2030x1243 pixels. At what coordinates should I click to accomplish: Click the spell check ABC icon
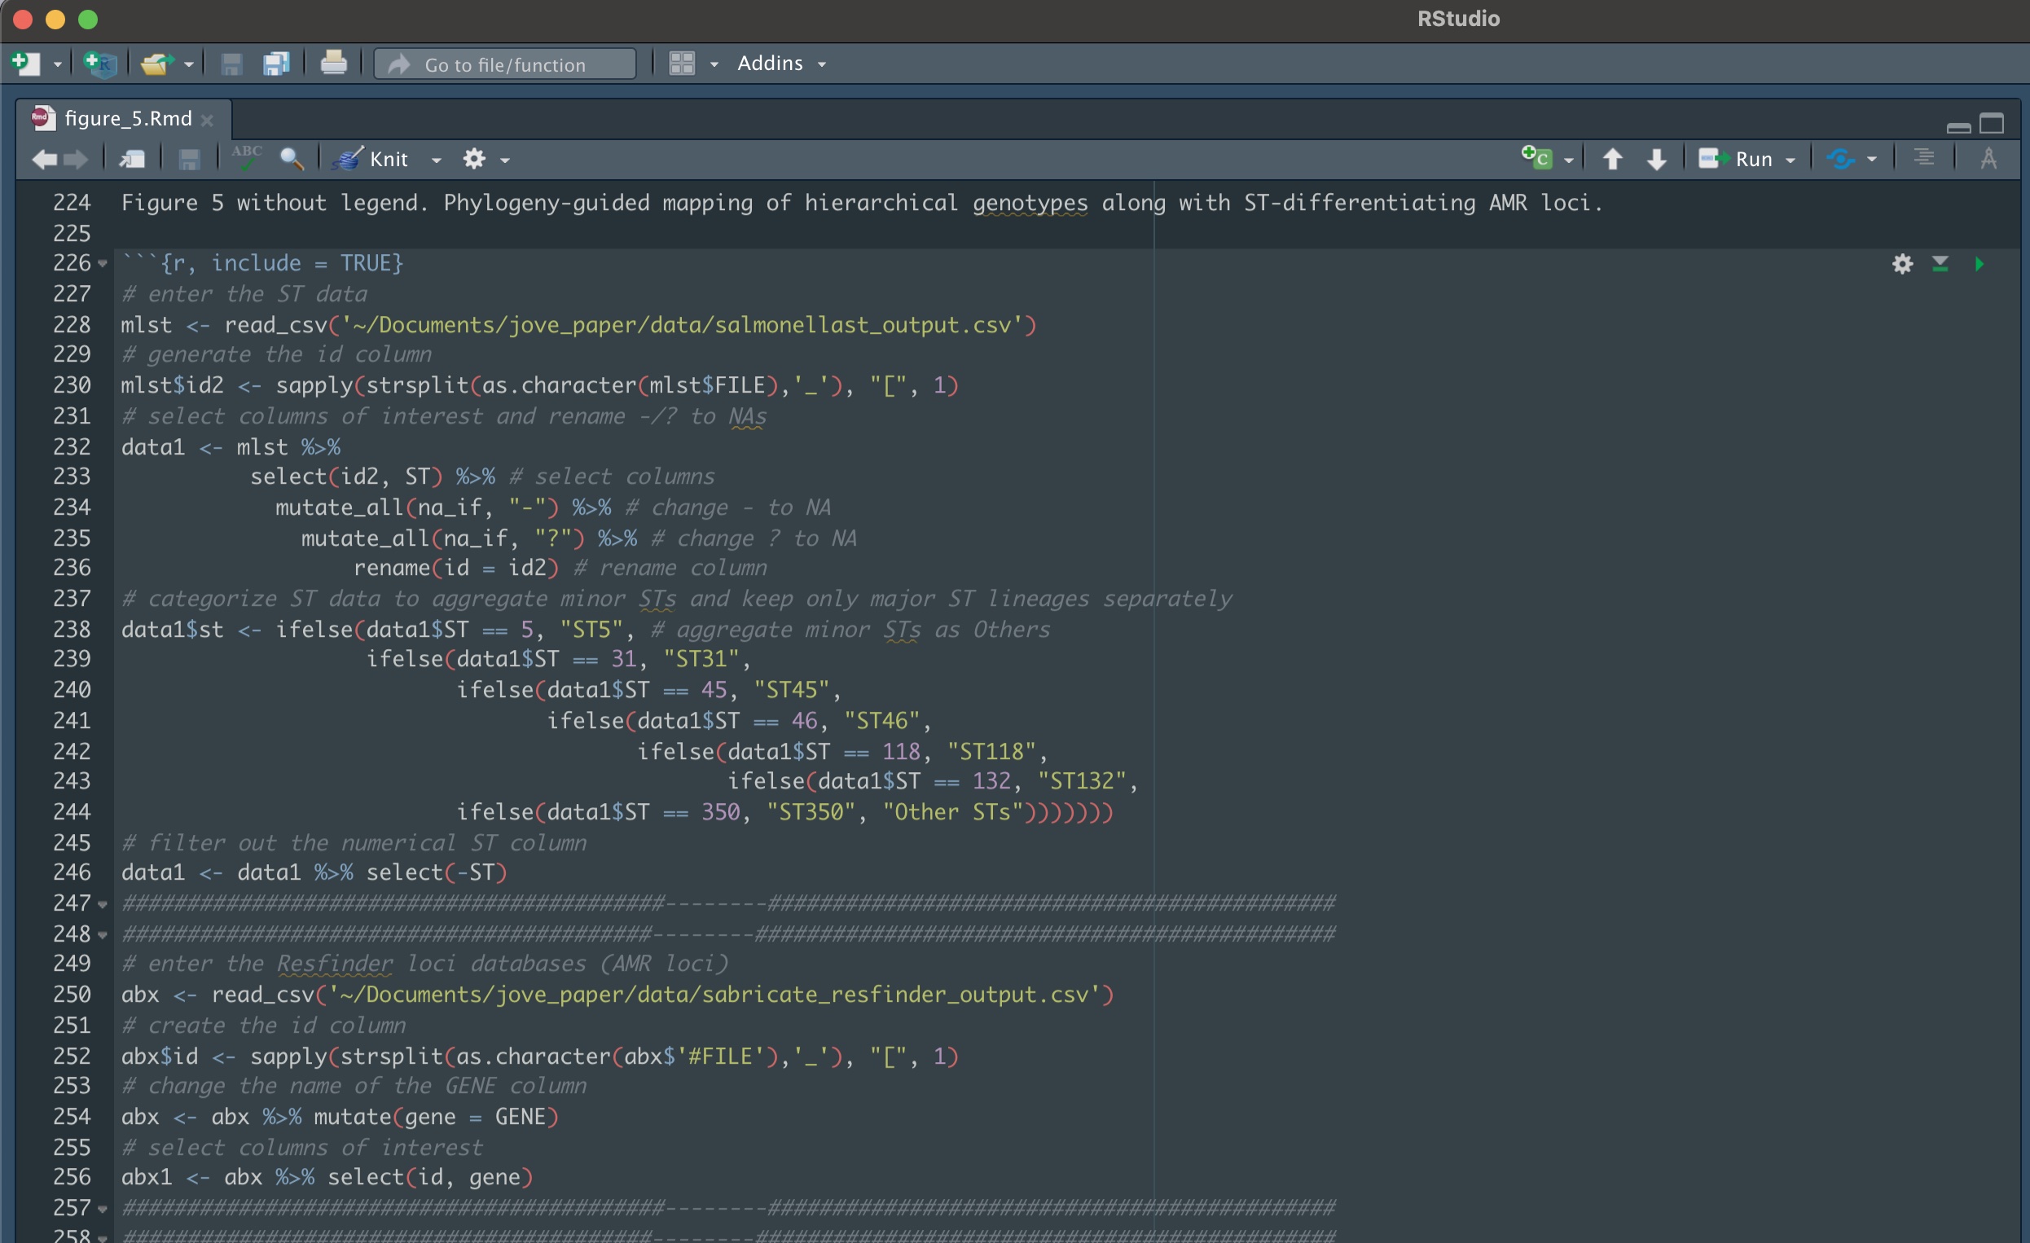coord(245,157)
